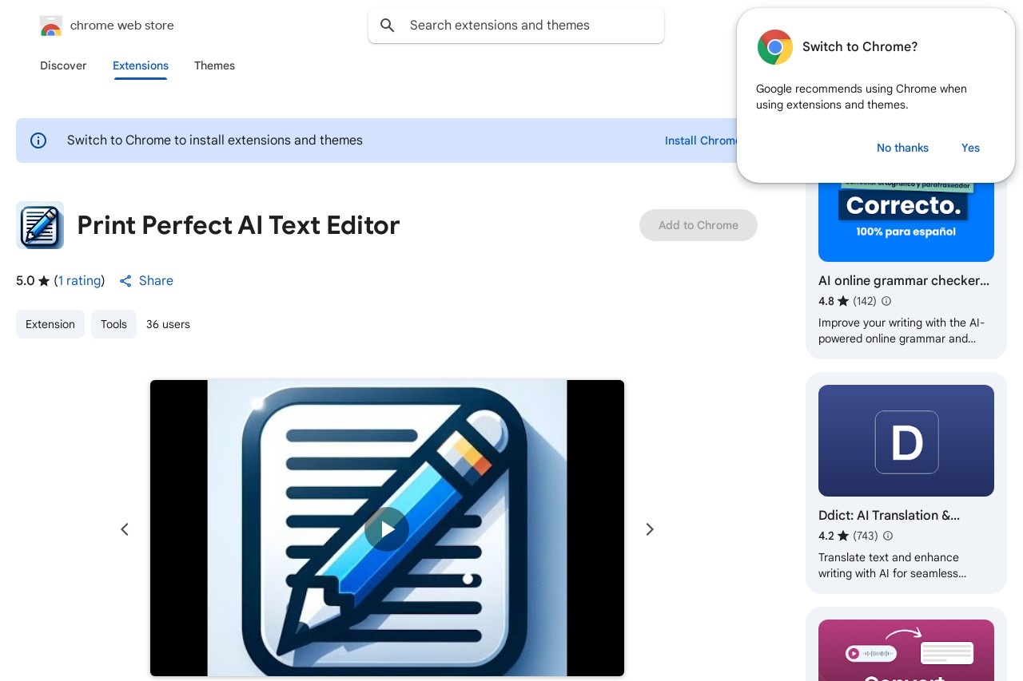Click the search magnifier icon
Screen dimensions: 1023x681
click(388, 26)
